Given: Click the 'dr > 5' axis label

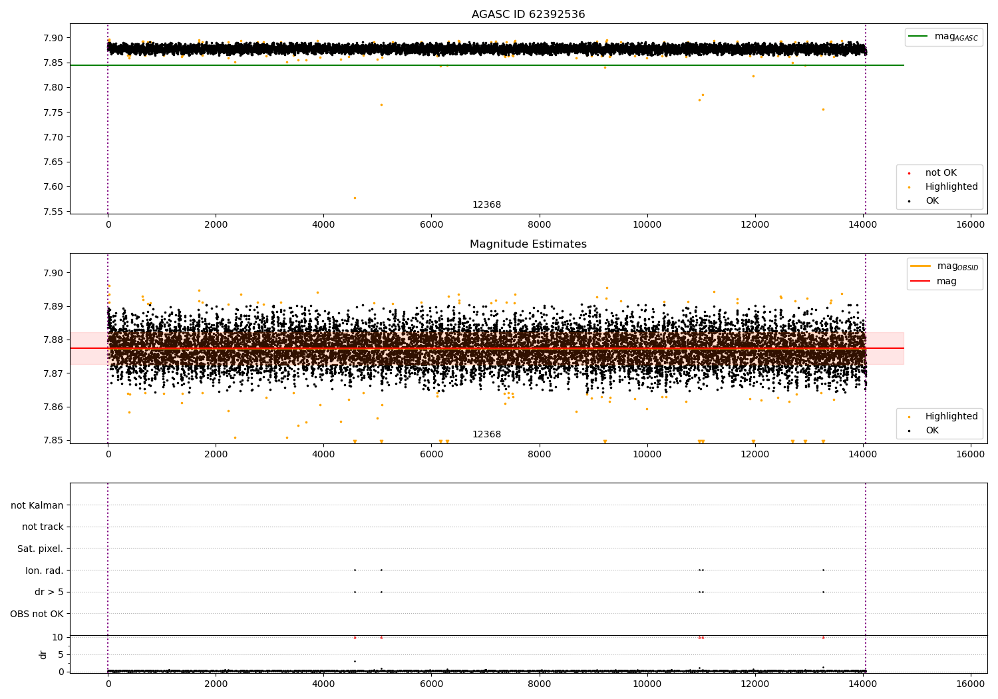Looking at the screenshot, I should pos(49,592).
